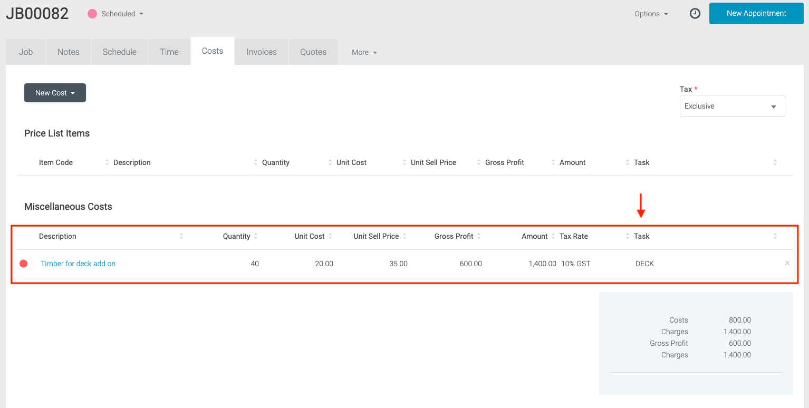Delete the Timber for deck row with X icon
This screenshot has width=809, height=408.
tap(787, 263)
